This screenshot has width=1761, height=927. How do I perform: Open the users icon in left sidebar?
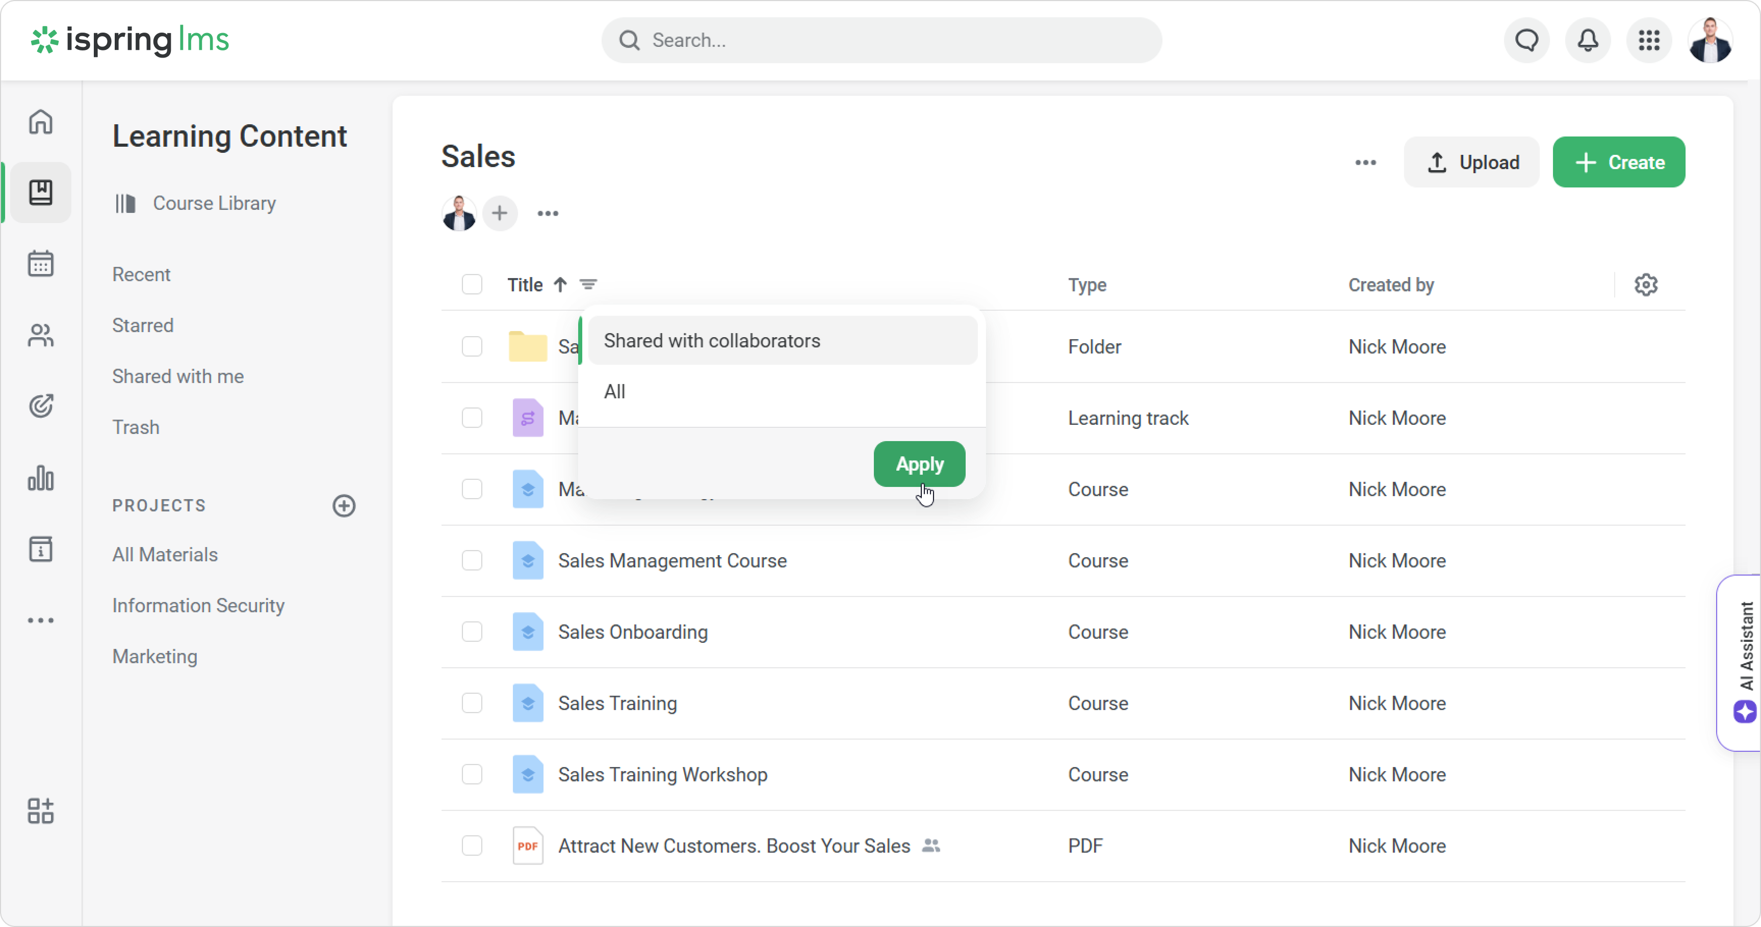41,336
